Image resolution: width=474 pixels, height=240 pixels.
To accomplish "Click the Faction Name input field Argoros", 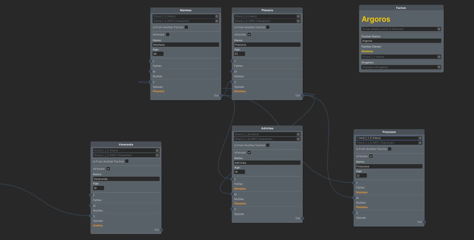I will point(401,41).
